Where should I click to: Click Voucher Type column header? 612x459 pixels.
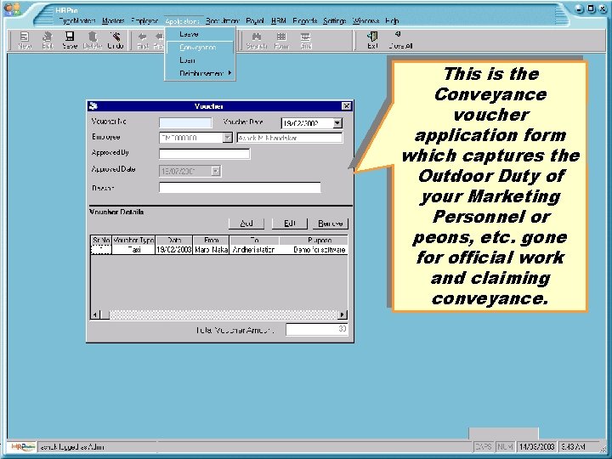(133, 240)
